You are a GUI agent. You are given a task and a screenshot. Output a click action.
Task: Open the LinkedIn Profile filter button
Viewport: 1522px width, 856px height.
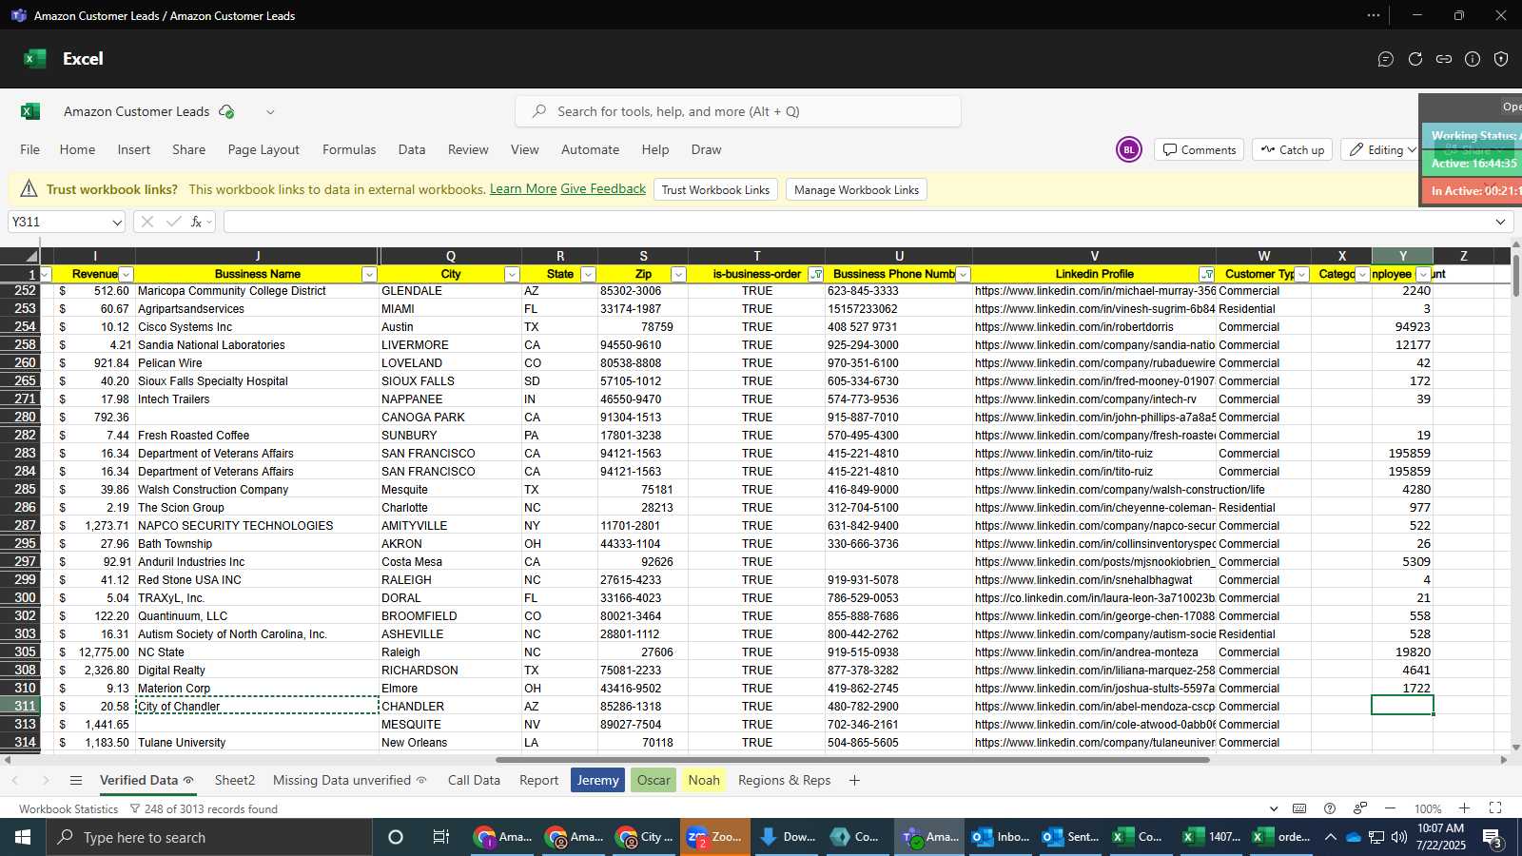tap(1207, 274)
